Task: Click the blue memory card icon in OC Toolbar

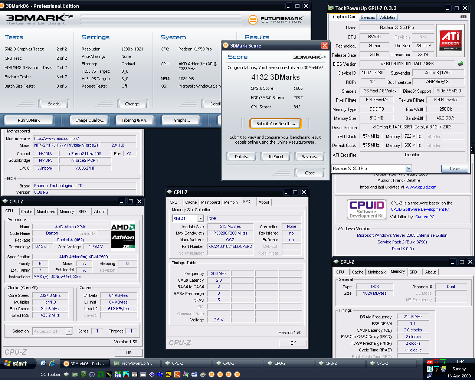Action: click(x=194, y=374)
